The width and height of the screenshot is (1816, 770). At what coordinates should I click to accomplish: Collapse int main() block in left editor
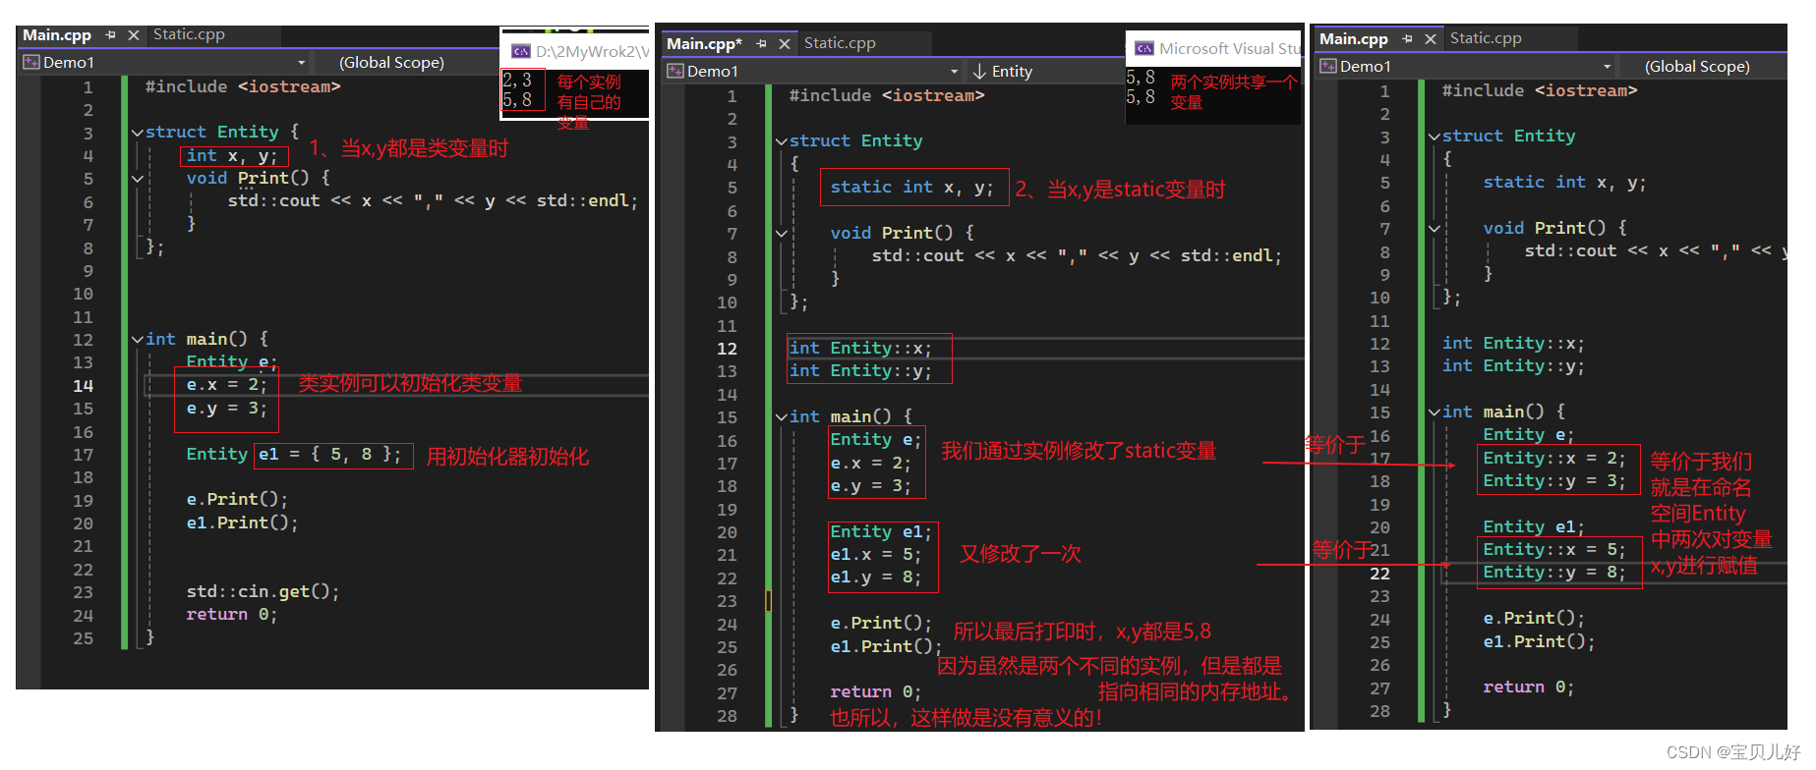click(138, 340)
